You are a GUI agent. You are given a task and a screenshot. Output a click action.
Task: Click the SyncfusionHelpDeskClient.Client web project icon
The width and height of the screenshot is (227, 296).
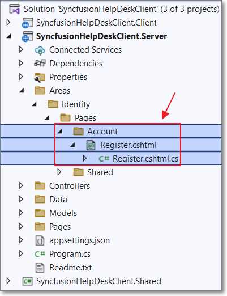coord(28,23)
